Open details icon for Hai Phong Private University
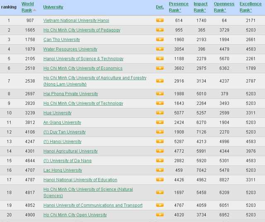The height and width of the screenshot is (222, 265). tap(159, 94)
